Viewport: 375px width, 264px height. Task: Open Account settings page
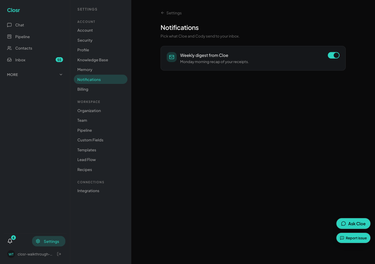tap(100, 30)
